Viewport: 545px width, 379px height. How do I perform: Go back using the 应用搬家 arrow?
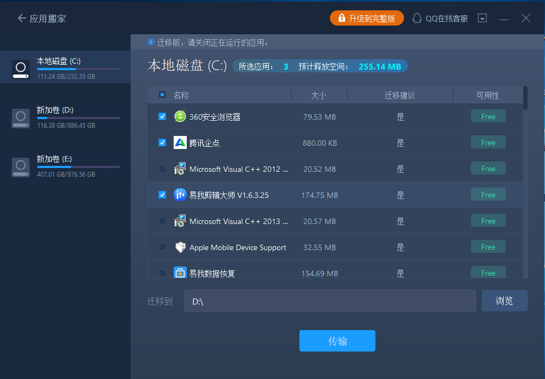tap(22, 18)
